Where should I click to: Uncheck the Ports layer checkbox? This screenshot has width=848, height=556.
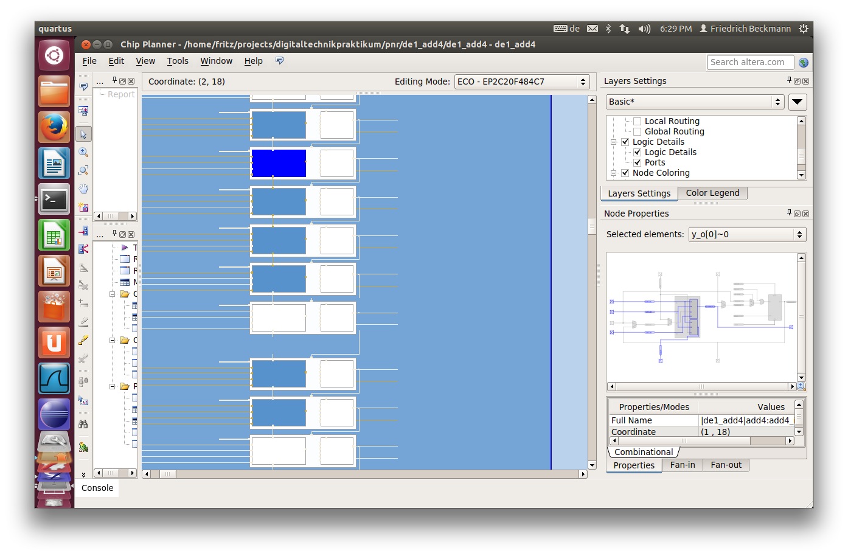pos(638,162)
